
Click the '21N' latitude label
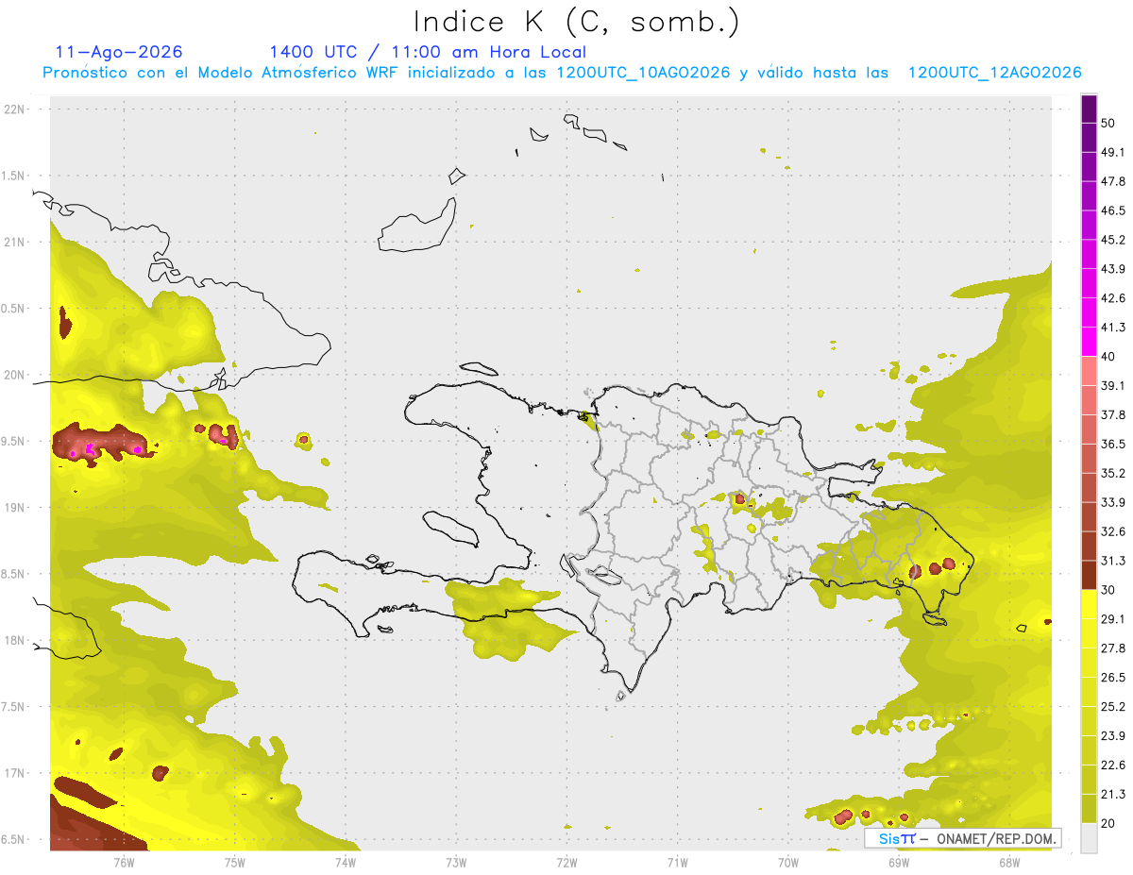coord(15,242)
